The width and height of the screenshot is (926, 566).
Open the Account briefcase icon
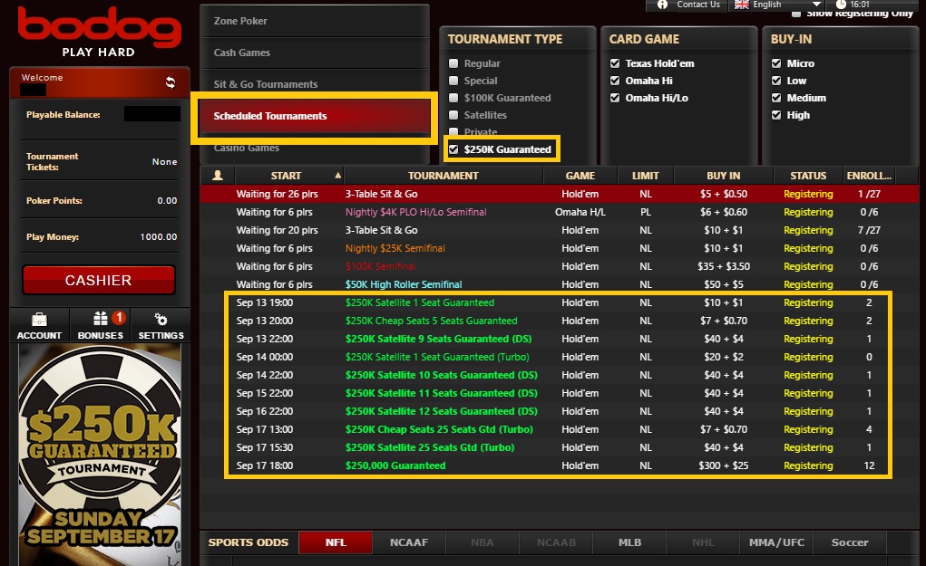[x=39, y=320]
